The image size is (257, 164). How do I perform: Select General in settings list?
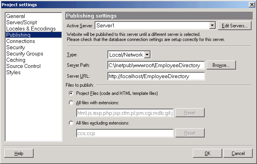tap(16, 16)
